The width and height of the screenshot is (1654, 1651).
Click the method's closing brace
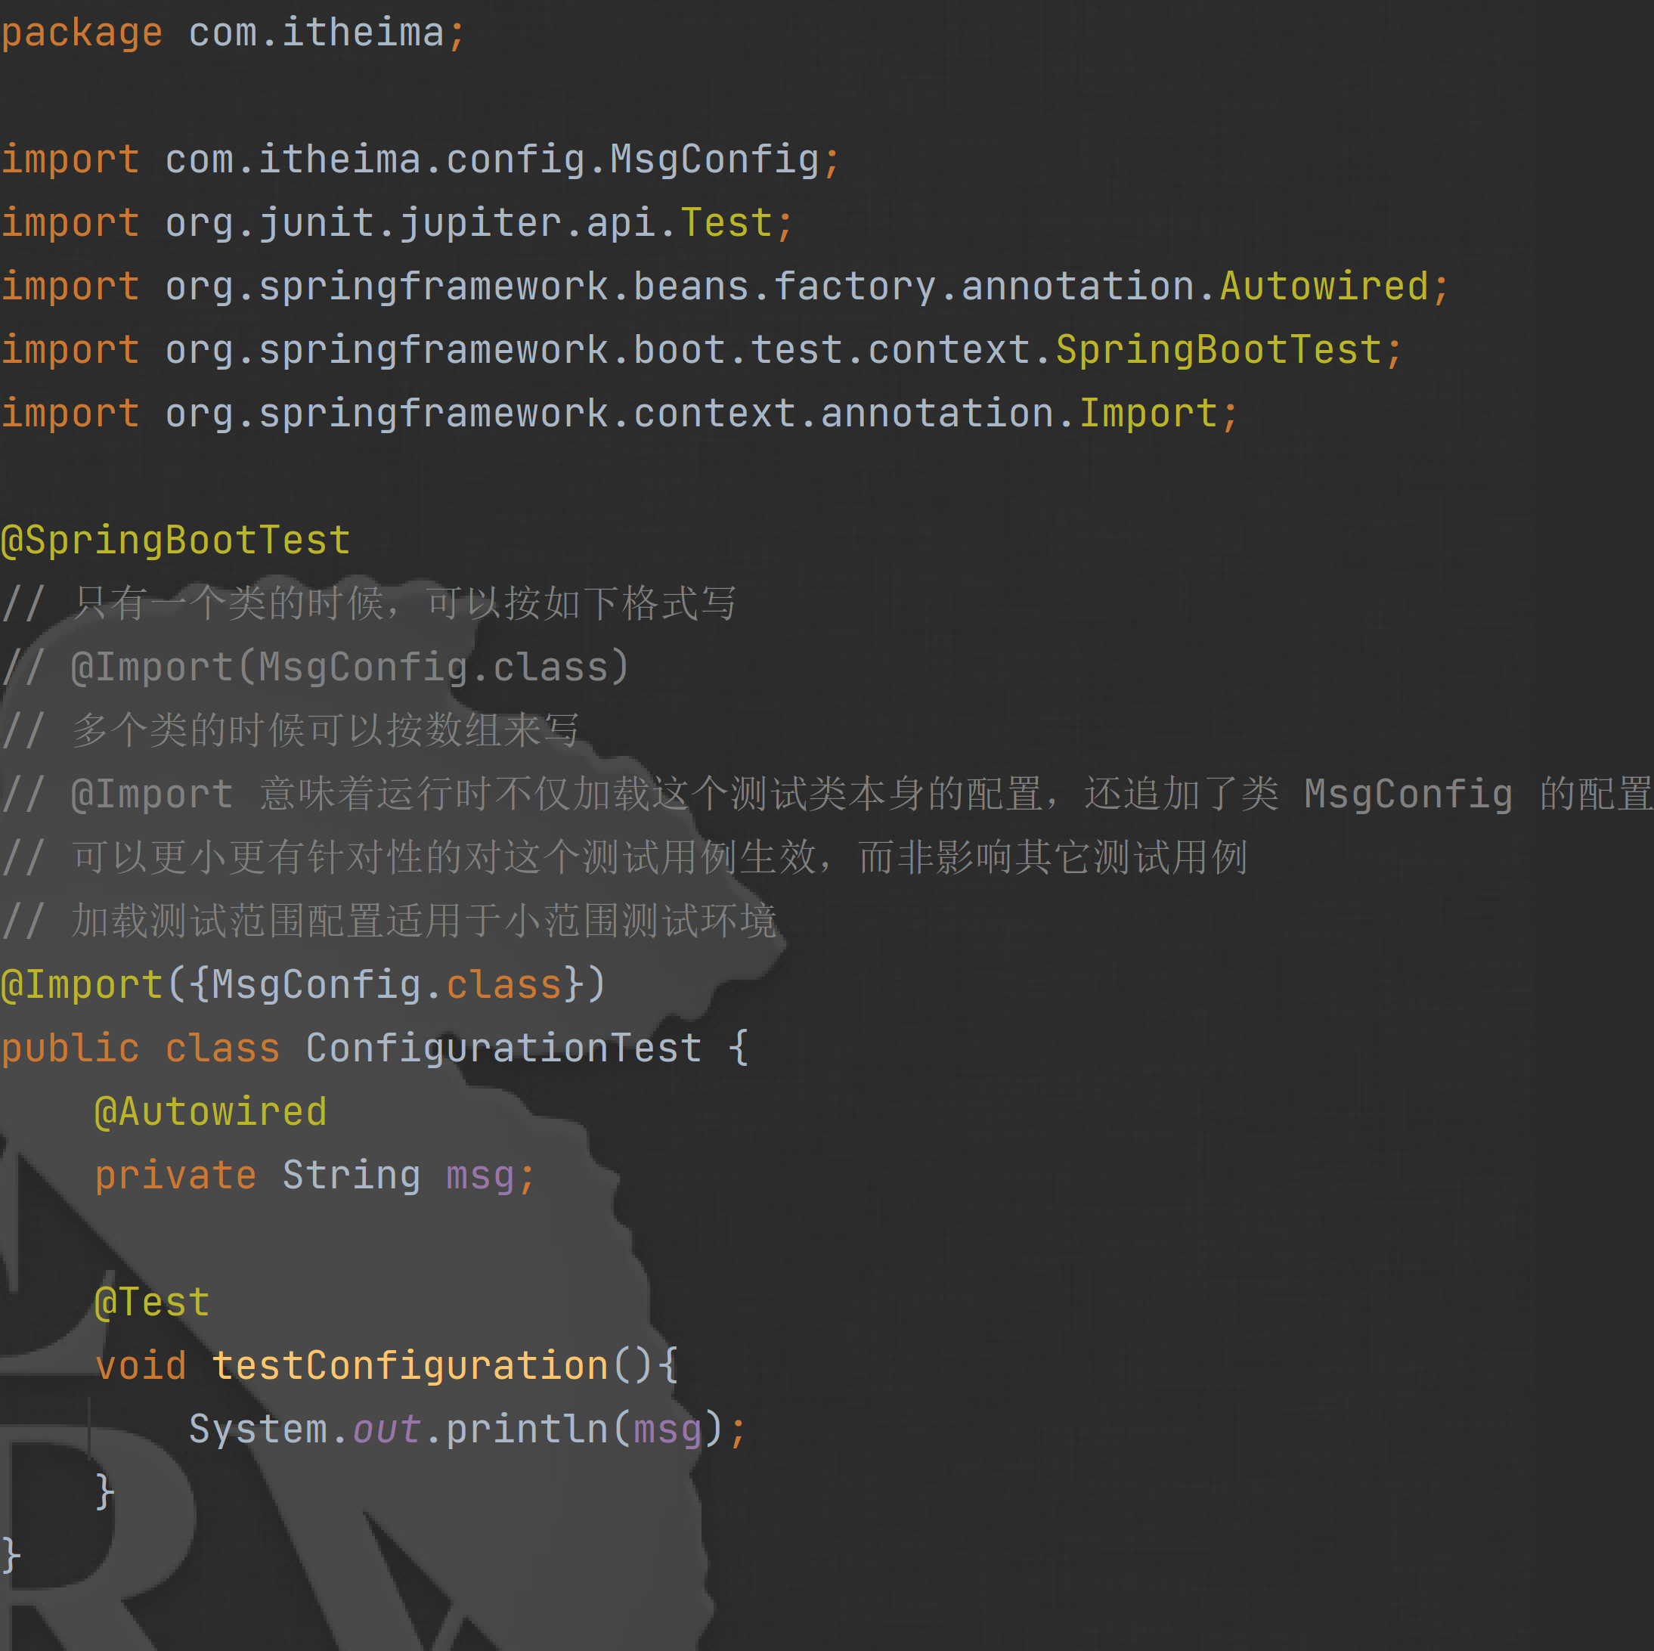tap(104, 1491)
